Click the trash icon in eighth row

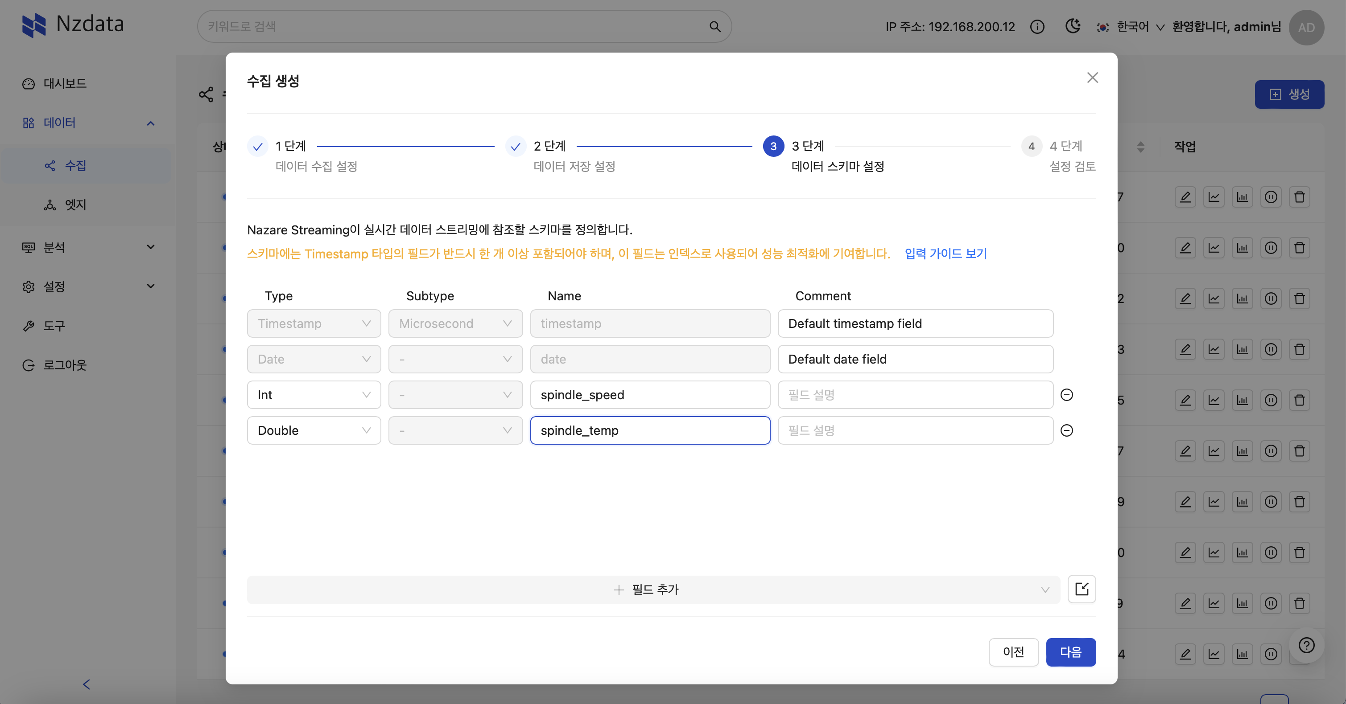tap(1300, 553)
